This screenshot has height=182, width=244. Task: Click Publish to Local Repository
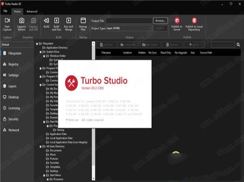click(x=194, y=24)
